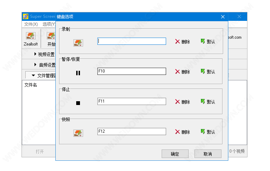Cancel the dialog with the 取消 button

208,154
